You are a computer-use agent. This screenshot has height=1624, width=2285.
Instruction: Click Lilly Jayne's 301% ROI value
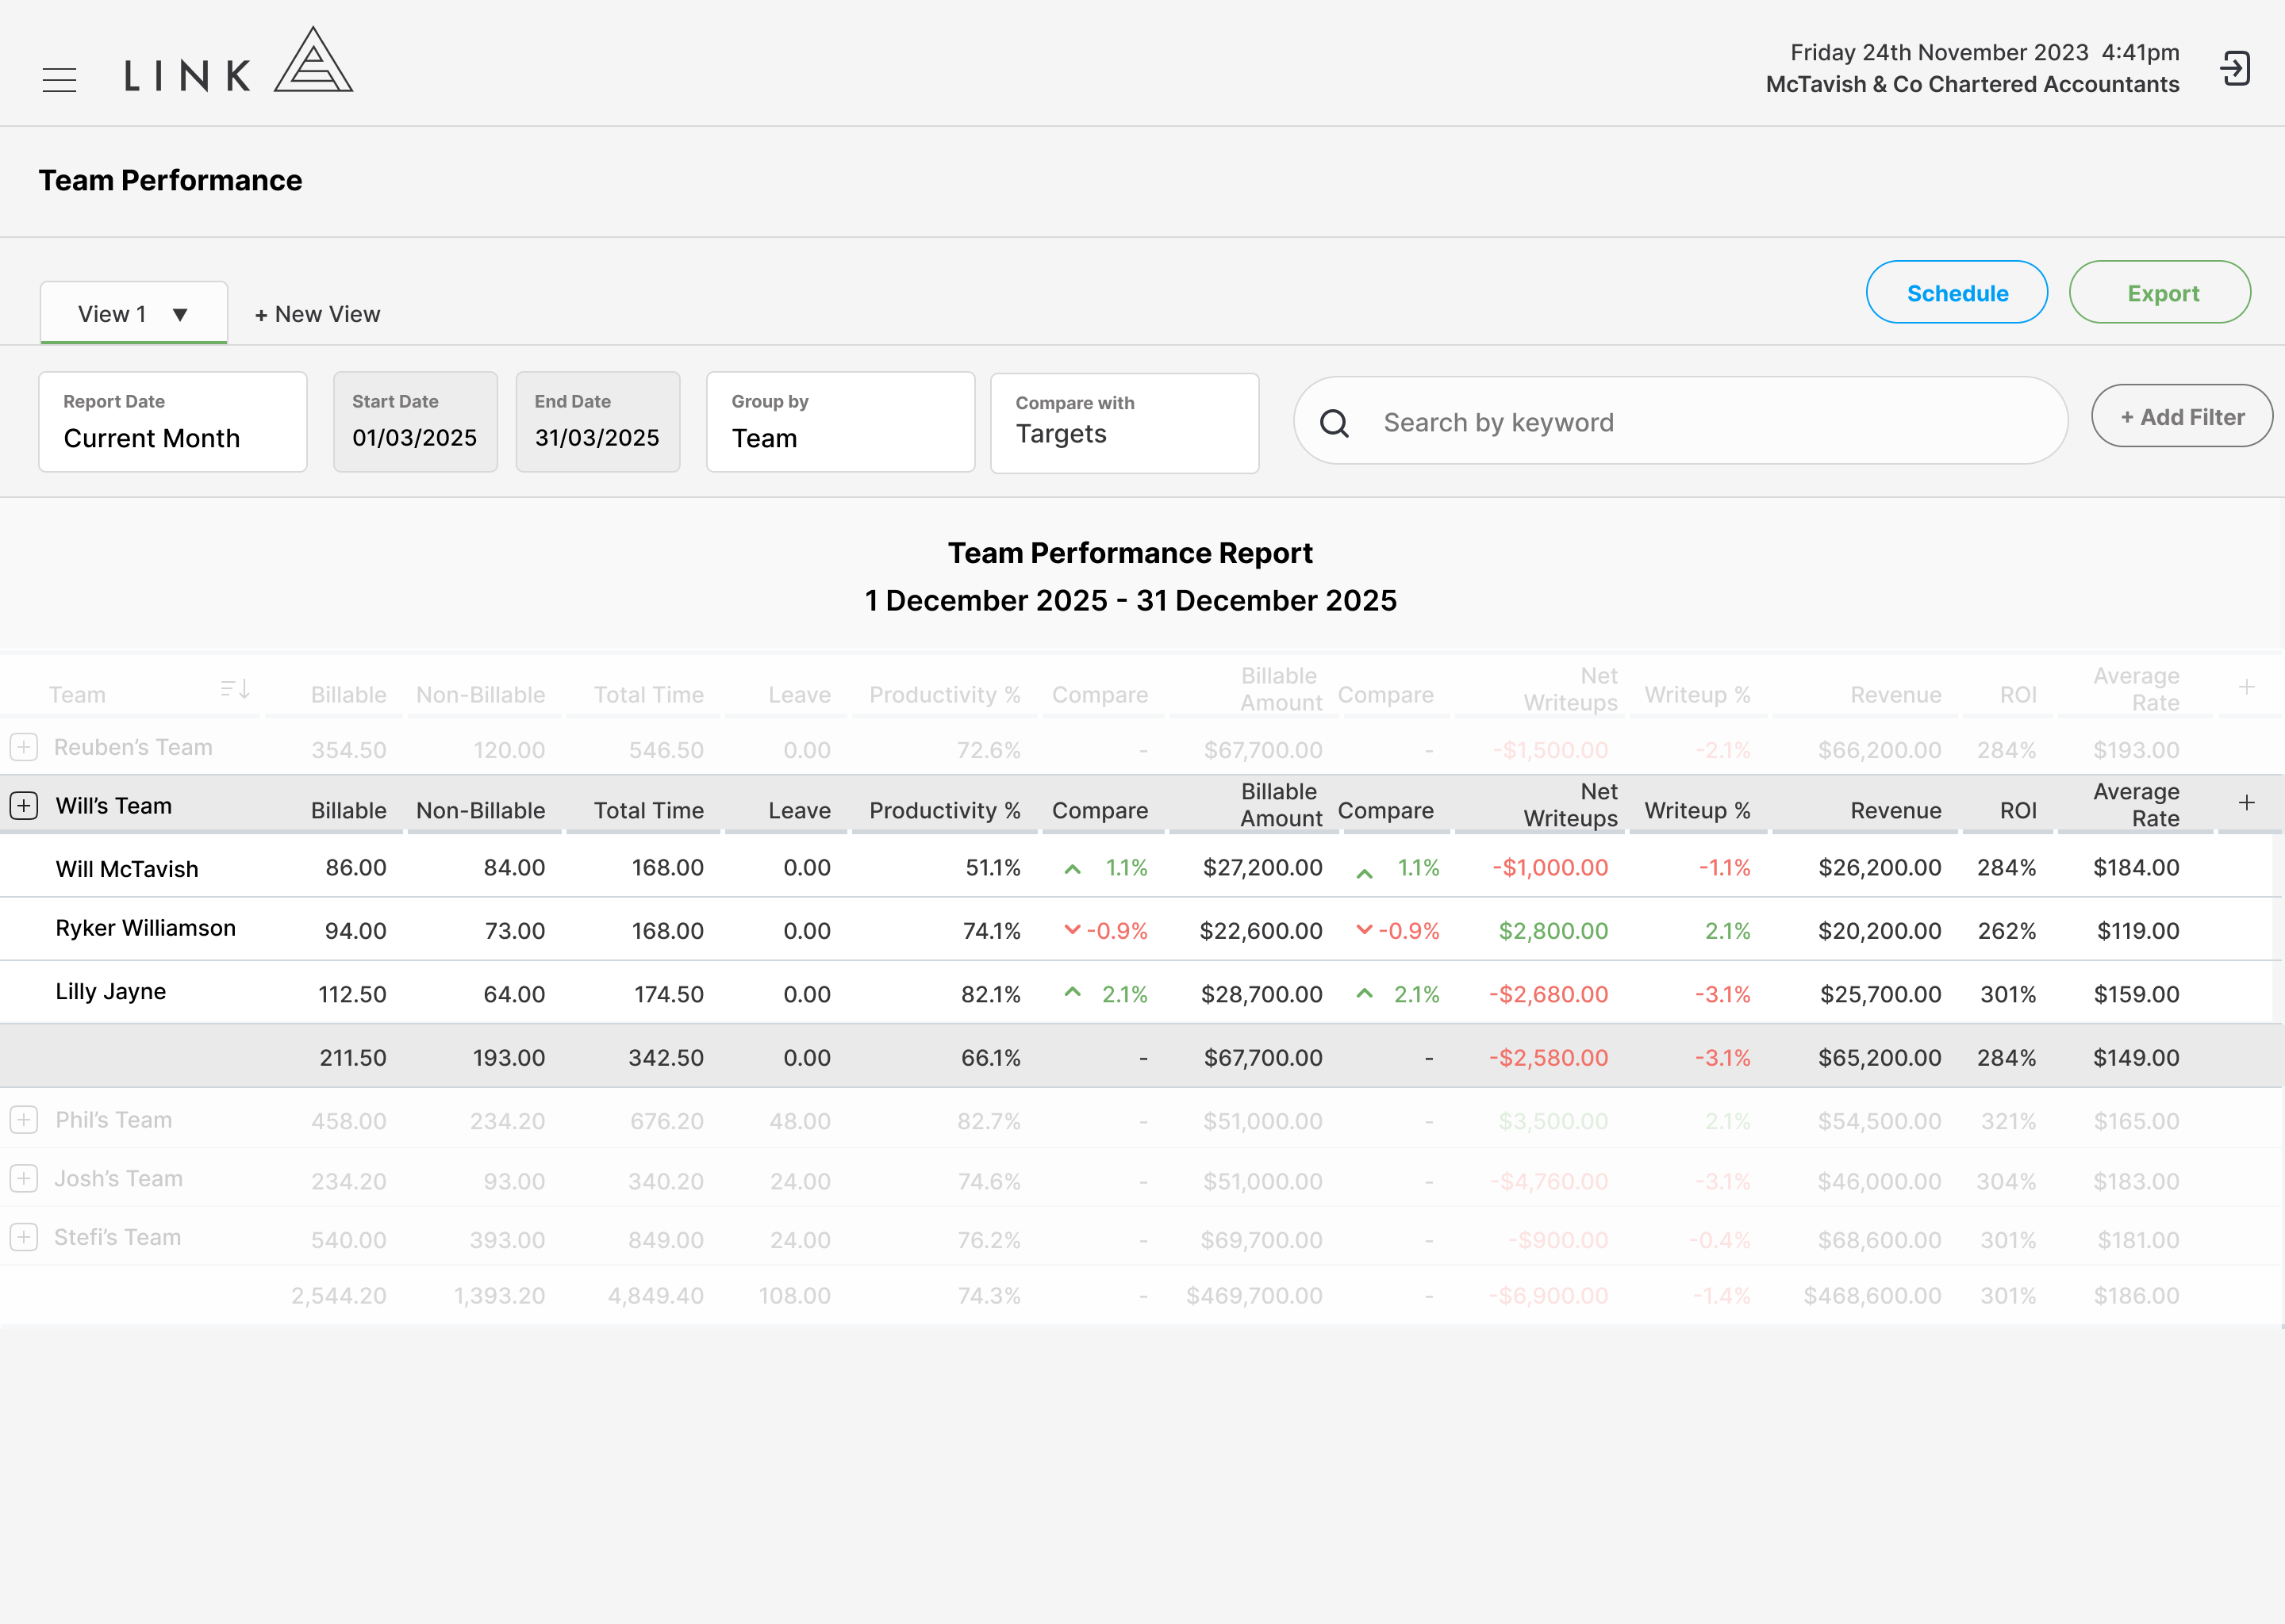(2008, 994)
